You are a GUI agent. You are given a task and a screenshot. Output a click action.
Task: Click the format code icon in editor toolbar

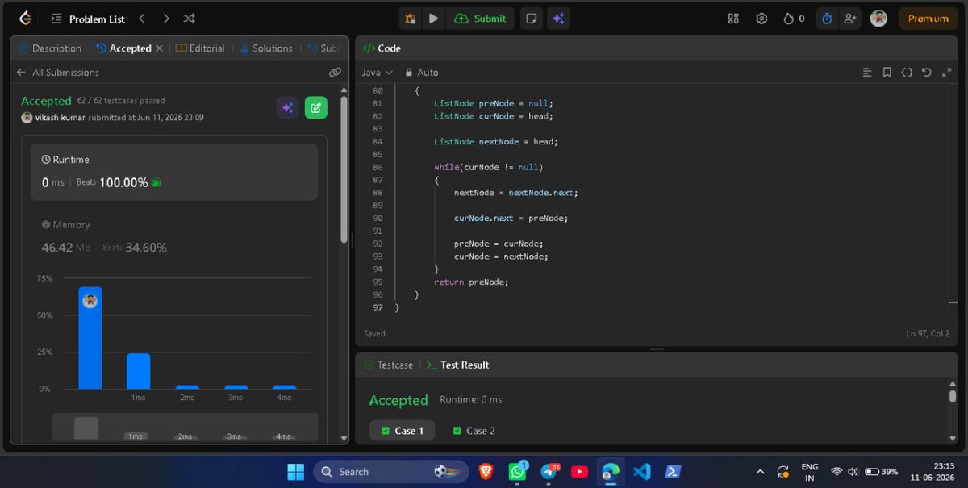click(867, 73)
